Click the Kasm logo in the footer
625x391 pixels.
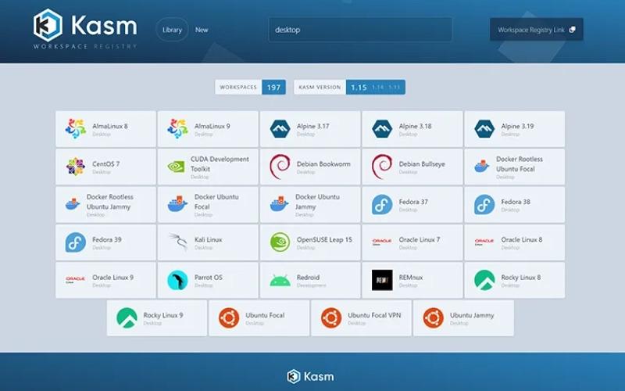pyautogui.click(x=310, y=376)
